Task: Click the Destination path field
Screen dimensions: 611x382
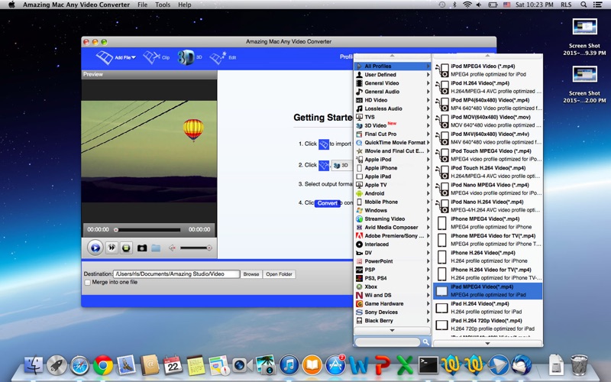Action: [176, 274]
